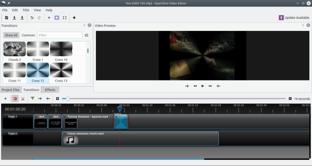
Task: Clear the transitions filter field
Action: pyautogui.click(x=86, y=35)
